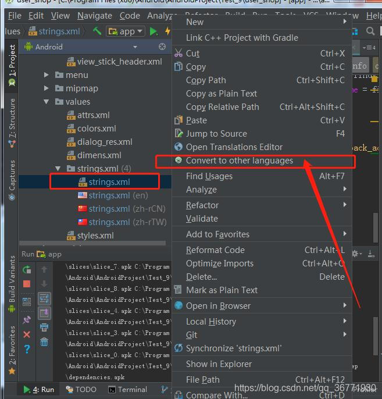Choose Find Usages
Screen dimensions: 382x399
[x=262, y=176]
